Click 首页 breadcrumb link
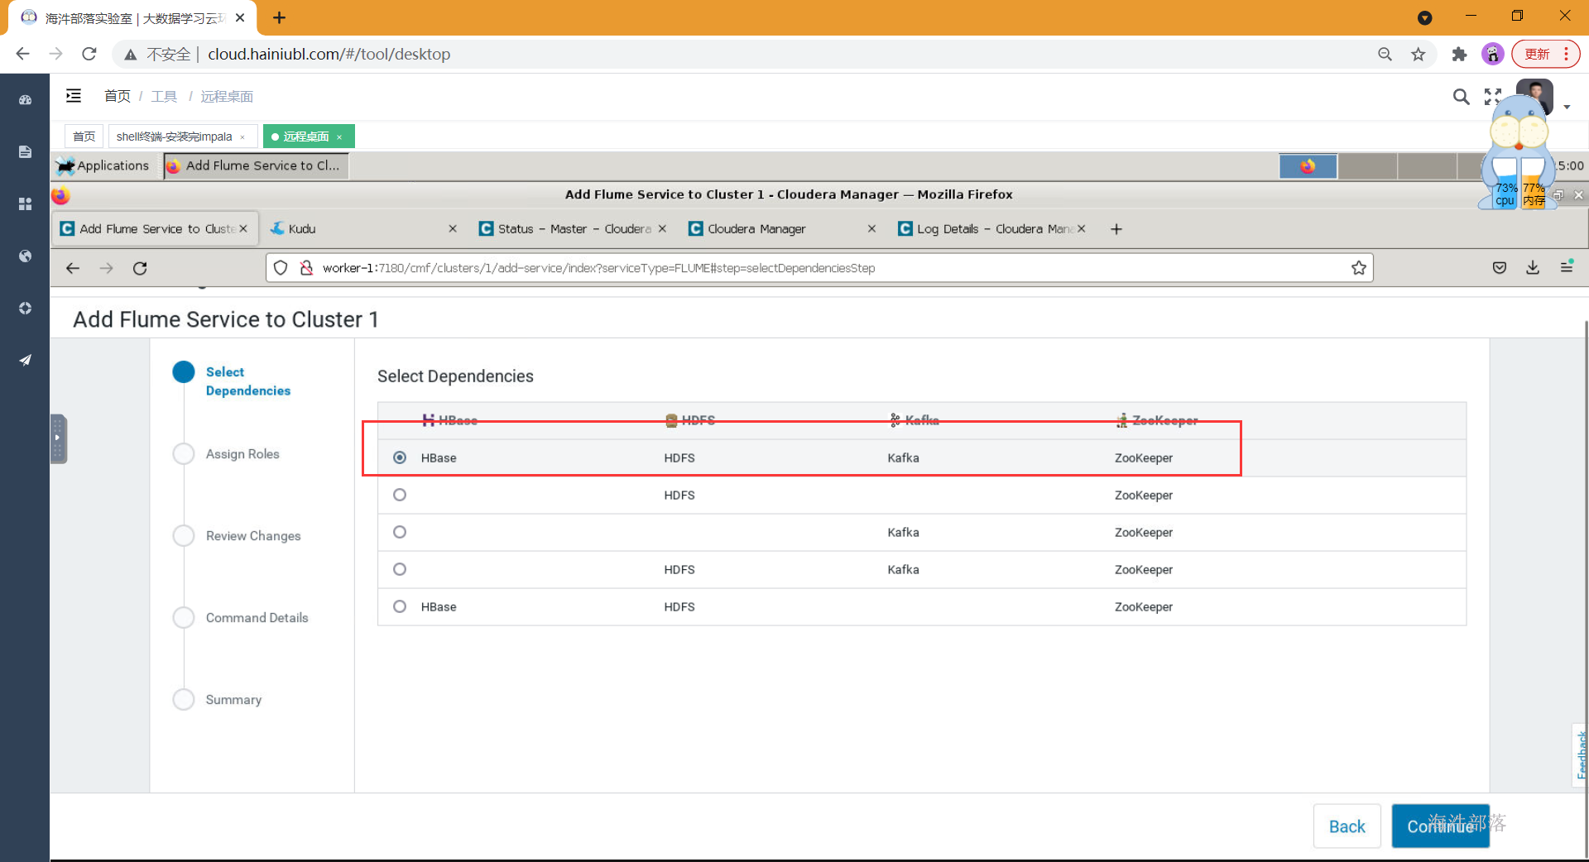Screen dimensions: 1589x862 pos(118,96)
